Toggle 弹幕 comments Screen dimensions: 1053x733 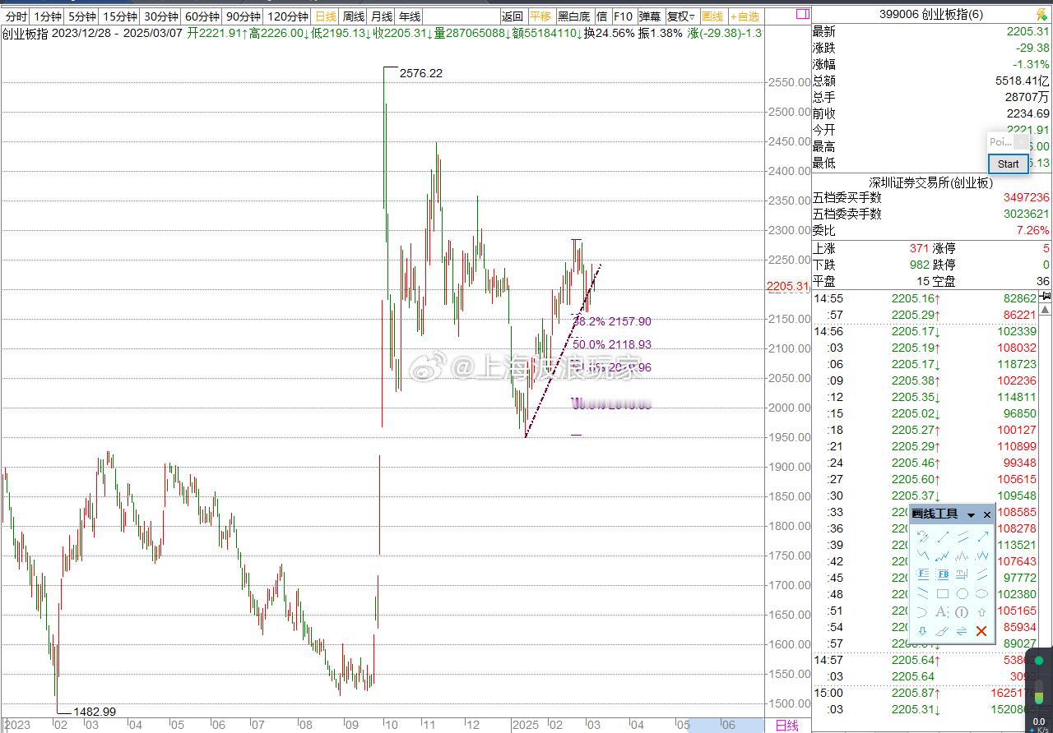click(650, 16)
